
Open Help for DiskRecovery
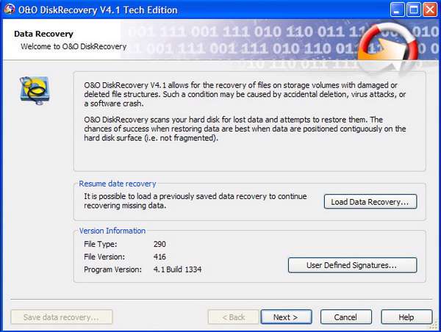(406, 317)
